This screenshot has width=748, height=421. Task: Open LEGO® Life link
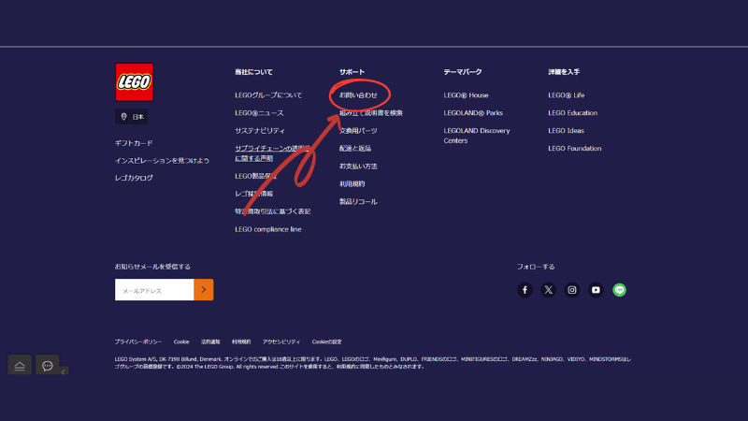(x=567, y=95)
